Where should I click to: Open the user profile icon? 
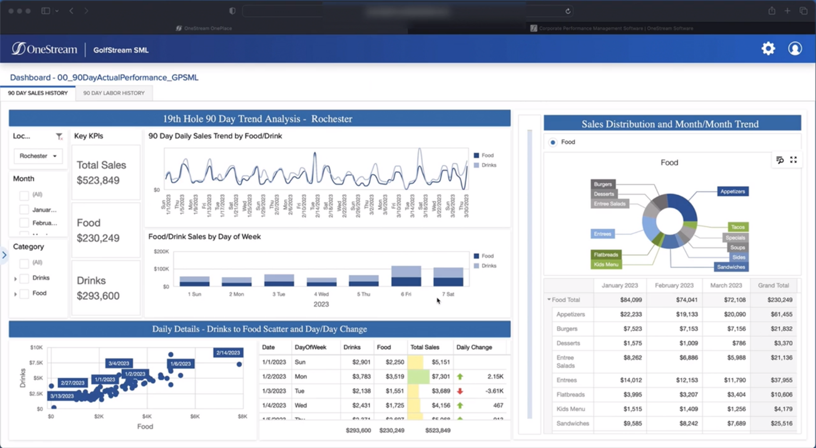point(795,49)
